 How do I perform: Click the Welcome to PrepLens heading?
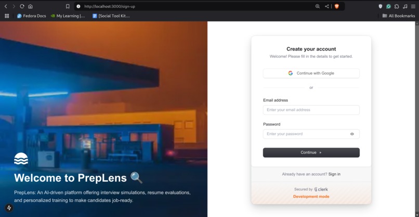click(78, 178)
